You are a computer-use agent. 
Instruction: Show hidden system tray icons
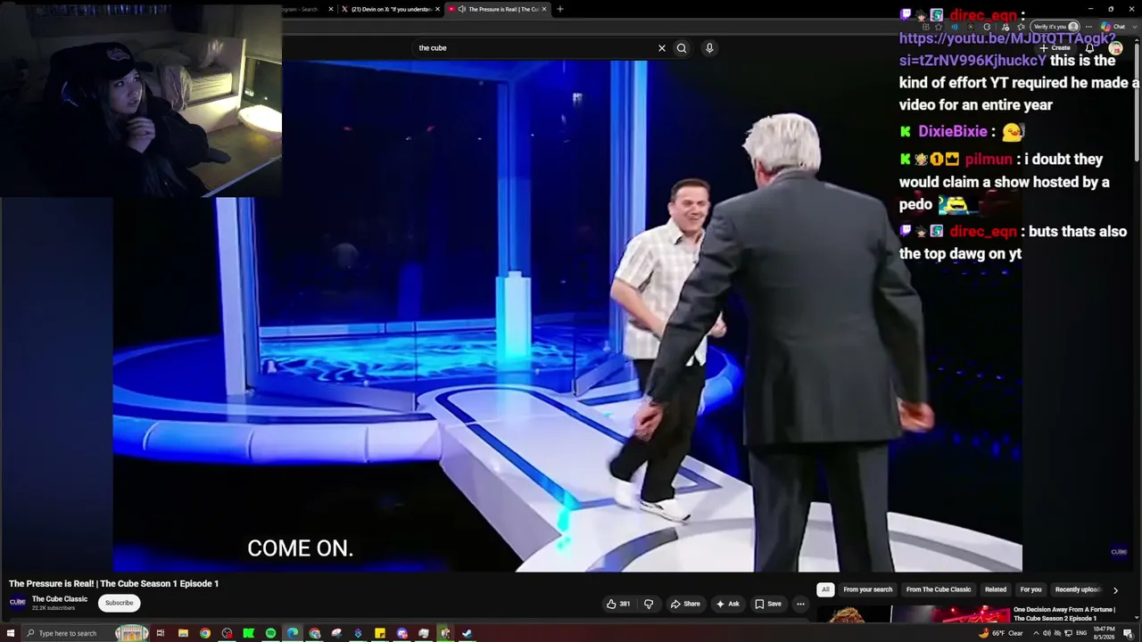coord(1036,633)
